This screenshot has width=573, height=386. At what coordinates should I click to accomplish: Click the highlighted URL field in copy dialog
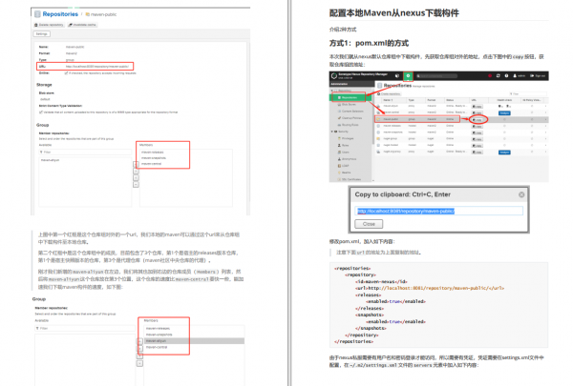pyautogui.click(x=438, y=211)
